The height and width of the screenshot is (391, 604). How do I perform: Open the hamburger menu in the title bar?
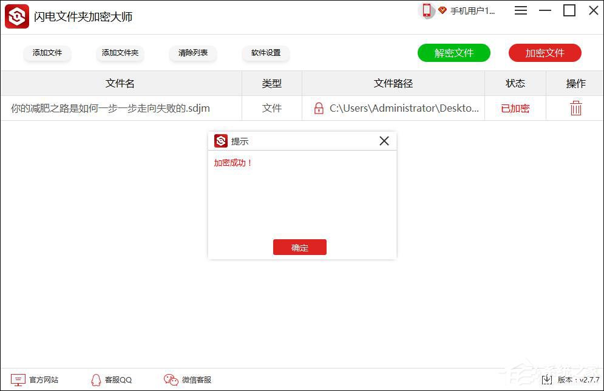point(520,10)
